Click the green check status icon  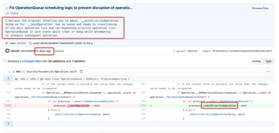(x=7, y=8)
